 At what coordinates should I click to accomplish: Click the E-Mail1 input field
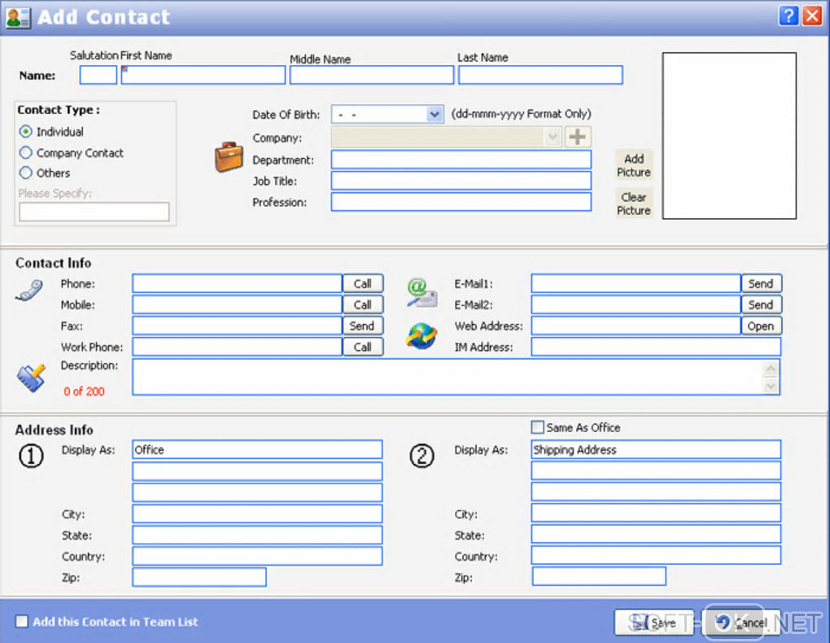click(636, 283)
